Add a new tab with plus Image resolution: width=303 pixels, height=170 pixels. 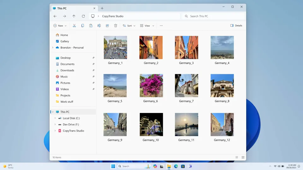point(102,8)
